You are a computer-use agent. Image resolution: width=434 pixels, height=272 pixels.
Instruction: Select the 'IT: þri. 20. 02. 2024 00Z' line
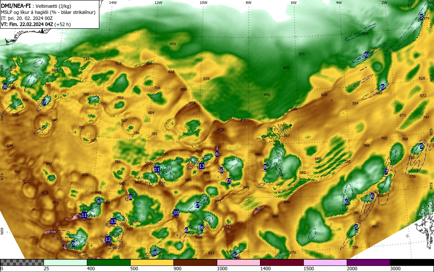pyautogui.click(x=27, y=18)
